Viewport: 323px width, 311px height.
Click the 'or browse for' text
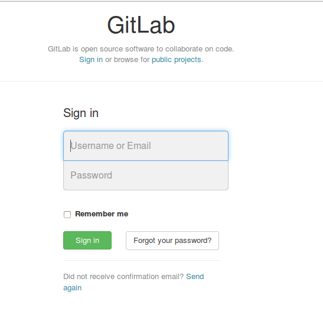coord(128,60)
